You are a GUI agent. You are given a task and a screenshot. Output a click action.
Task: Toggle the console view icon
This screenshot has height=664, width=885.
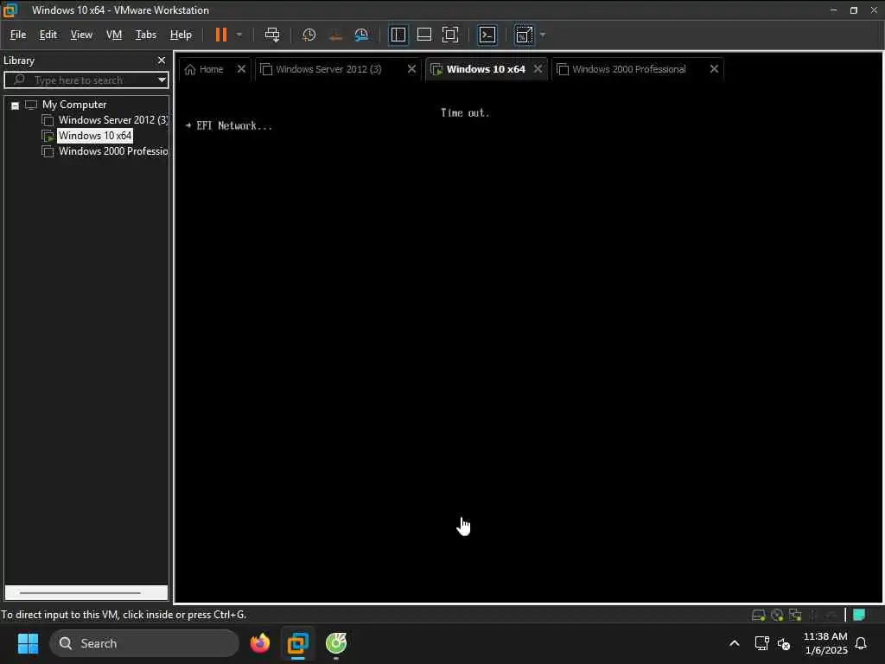pos(487,35)
